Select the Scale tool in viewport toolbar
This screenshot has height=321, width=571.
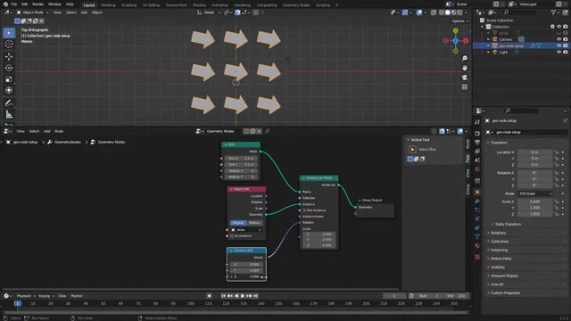pos(9,79)
